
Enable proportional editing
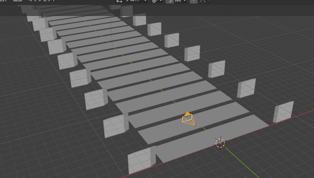pos(194,1)
